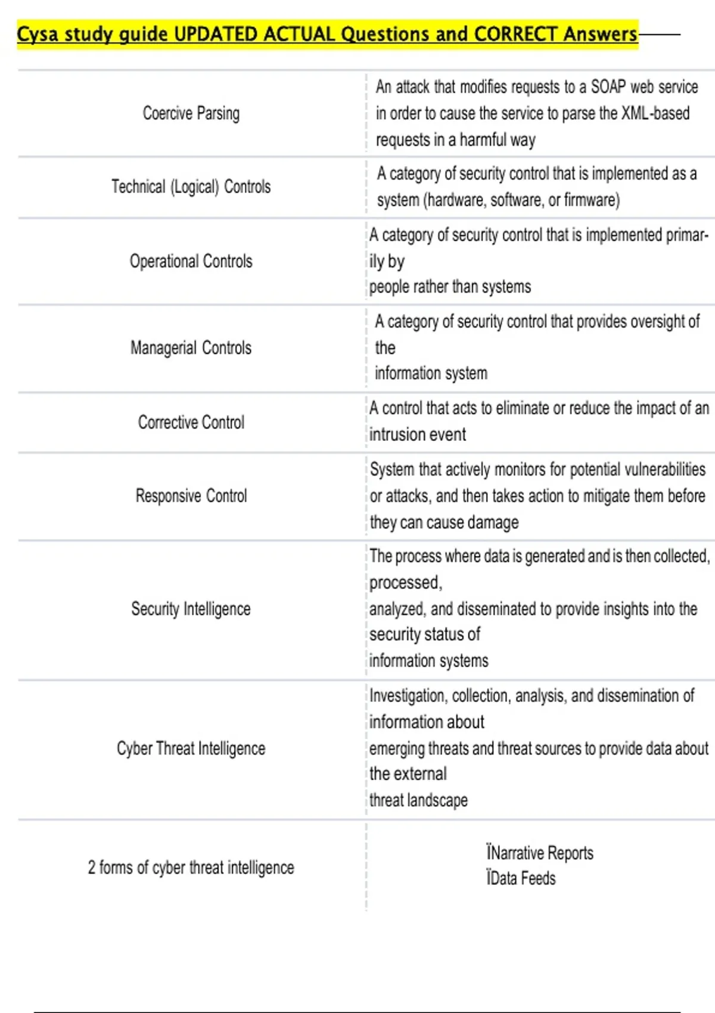Select the people rather than systems text
The height and width of the screenshot is (1013, 715).
450,287
